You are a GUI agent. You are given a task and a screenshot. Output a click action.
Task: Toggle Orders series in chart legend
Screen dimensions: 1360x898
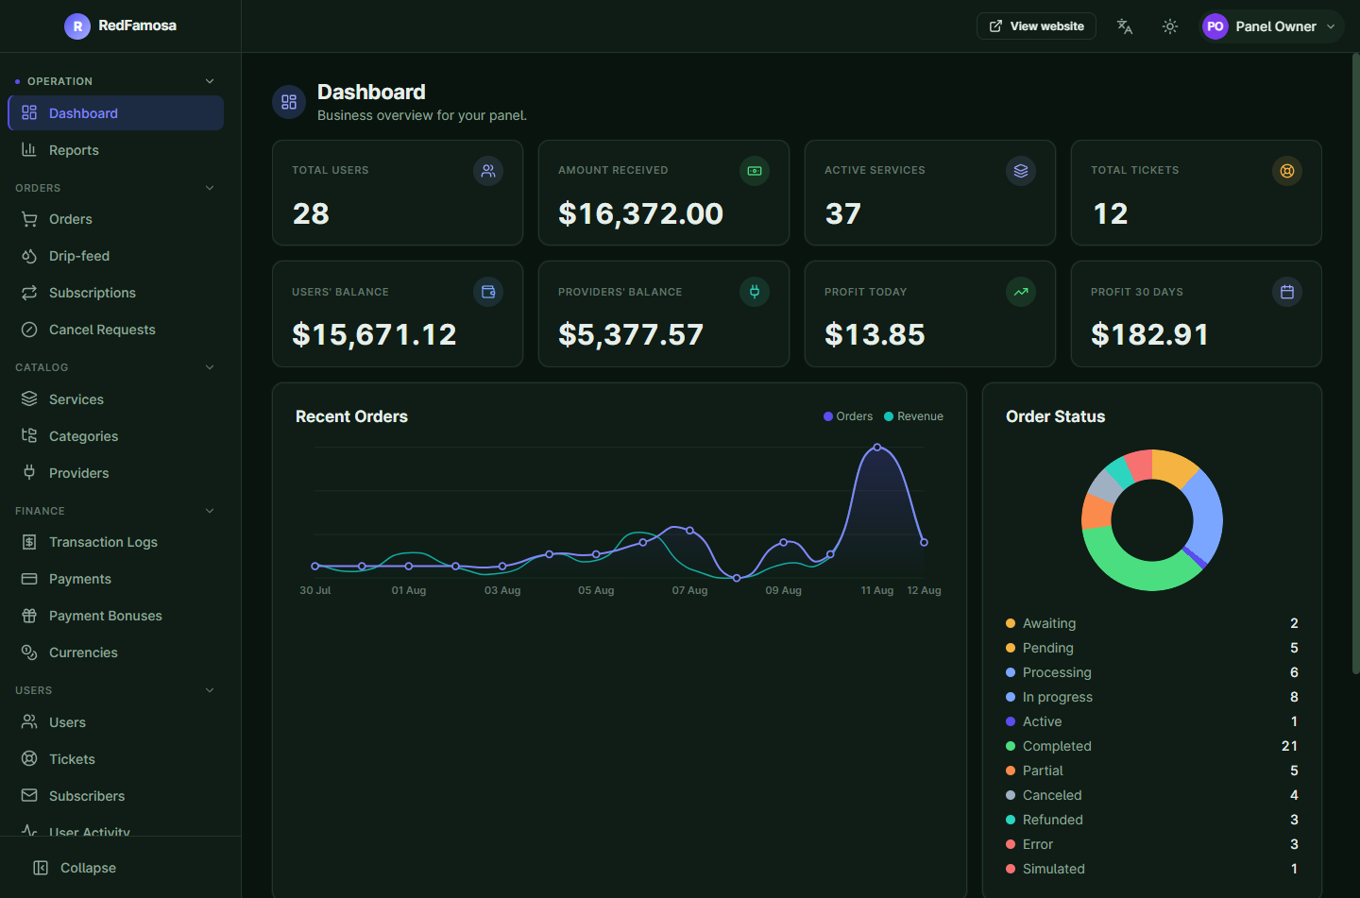pos(848,416)
